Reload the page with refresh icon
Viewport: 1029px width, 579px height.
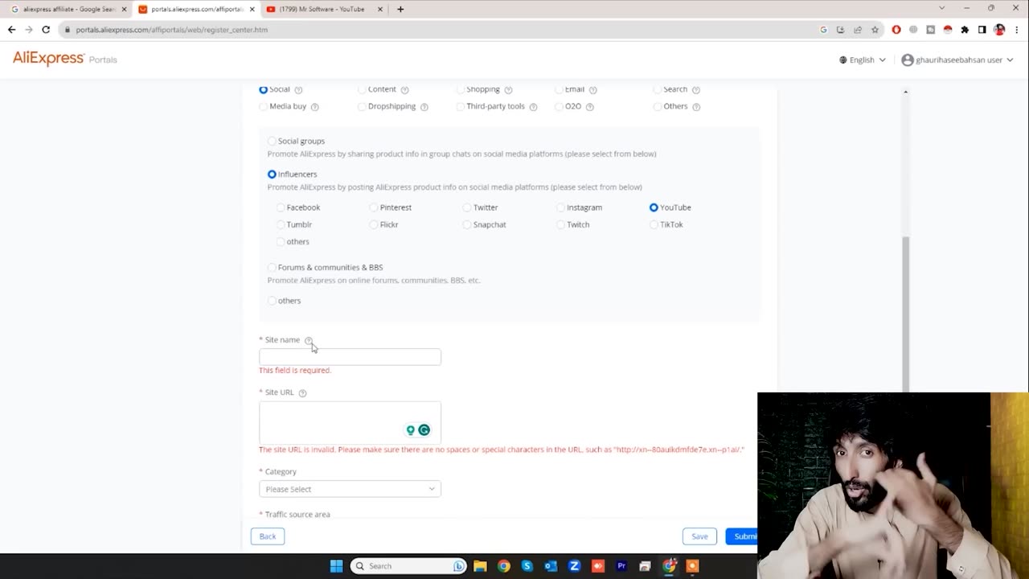pos(46,30)
